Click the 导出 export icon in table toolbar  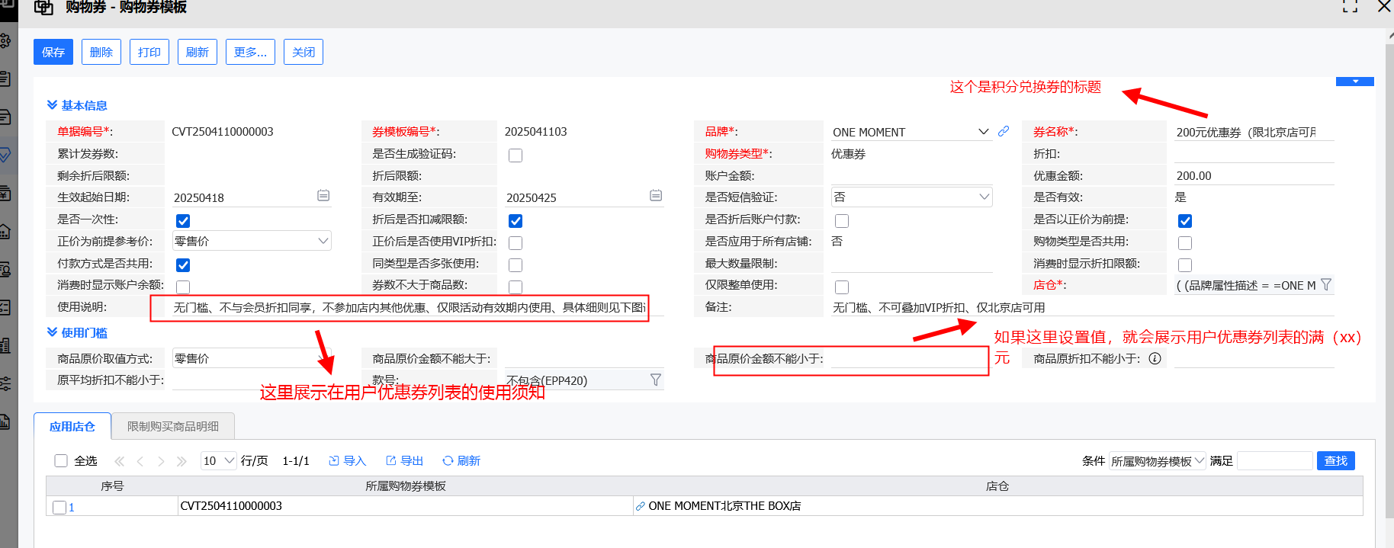(x=391, y=460)
